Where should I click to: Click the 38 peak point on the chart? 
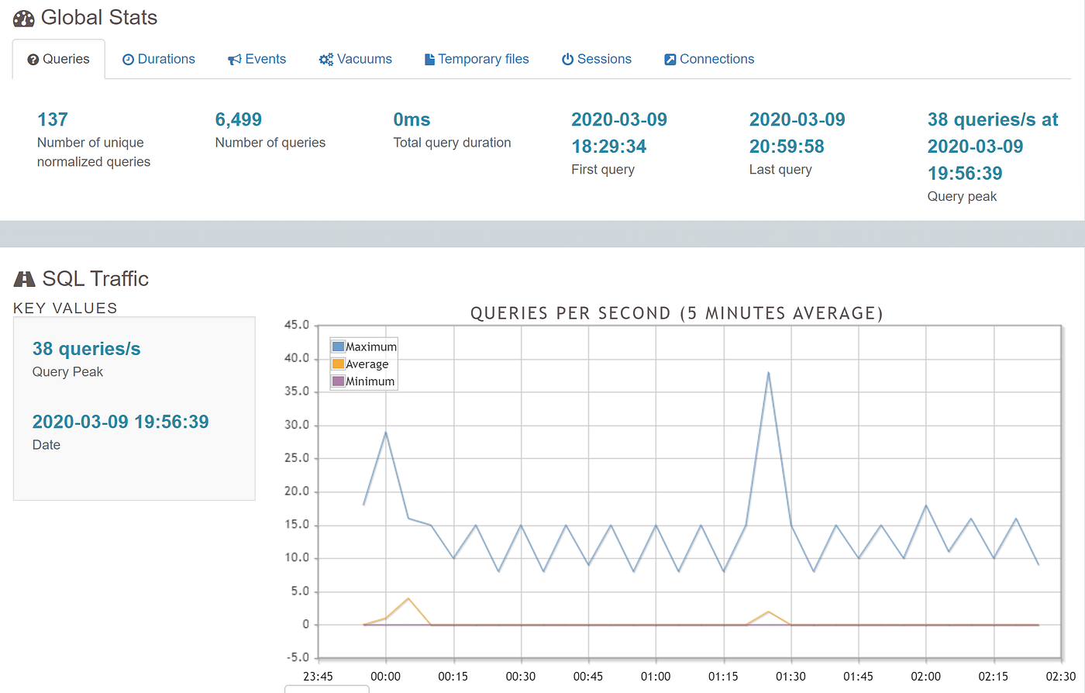point(768,373)
